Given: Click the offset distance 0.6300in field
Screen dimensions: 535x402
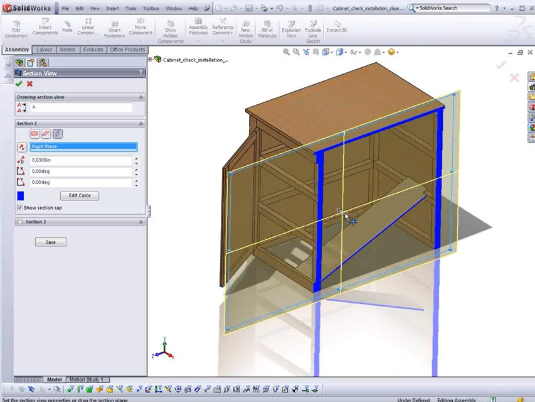Looking at the screenshot, I should 82,160.
